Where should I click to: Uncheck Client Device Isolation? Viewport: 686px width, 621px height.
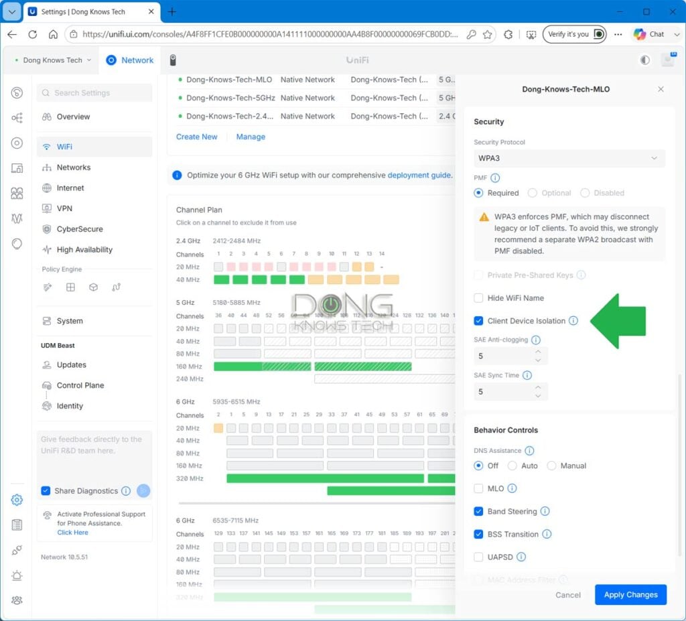tap(478, 321)
